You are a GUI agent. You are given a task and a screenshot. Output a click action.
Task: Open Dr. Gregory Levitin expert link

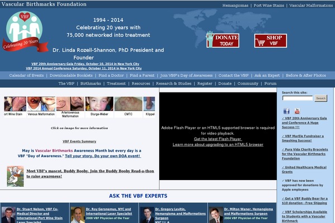pos(180,214)
